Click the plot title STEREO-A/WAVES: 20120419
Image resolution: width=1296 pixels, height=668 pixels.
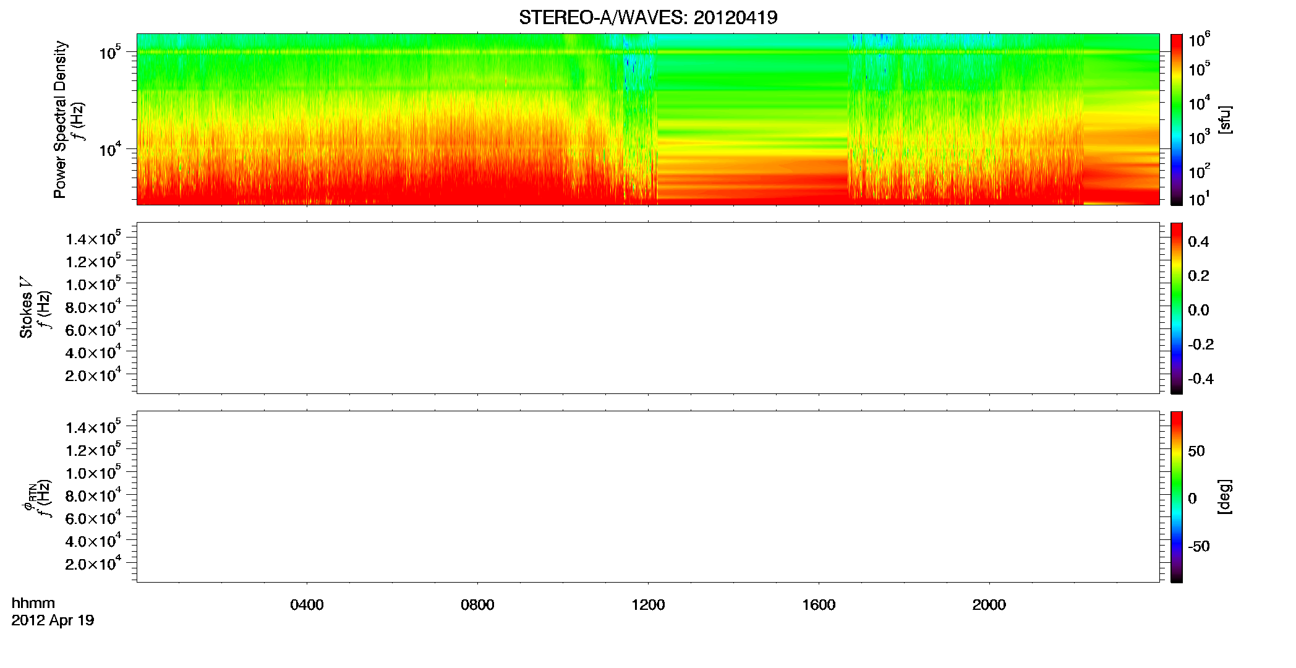click(x=648, y=18)
